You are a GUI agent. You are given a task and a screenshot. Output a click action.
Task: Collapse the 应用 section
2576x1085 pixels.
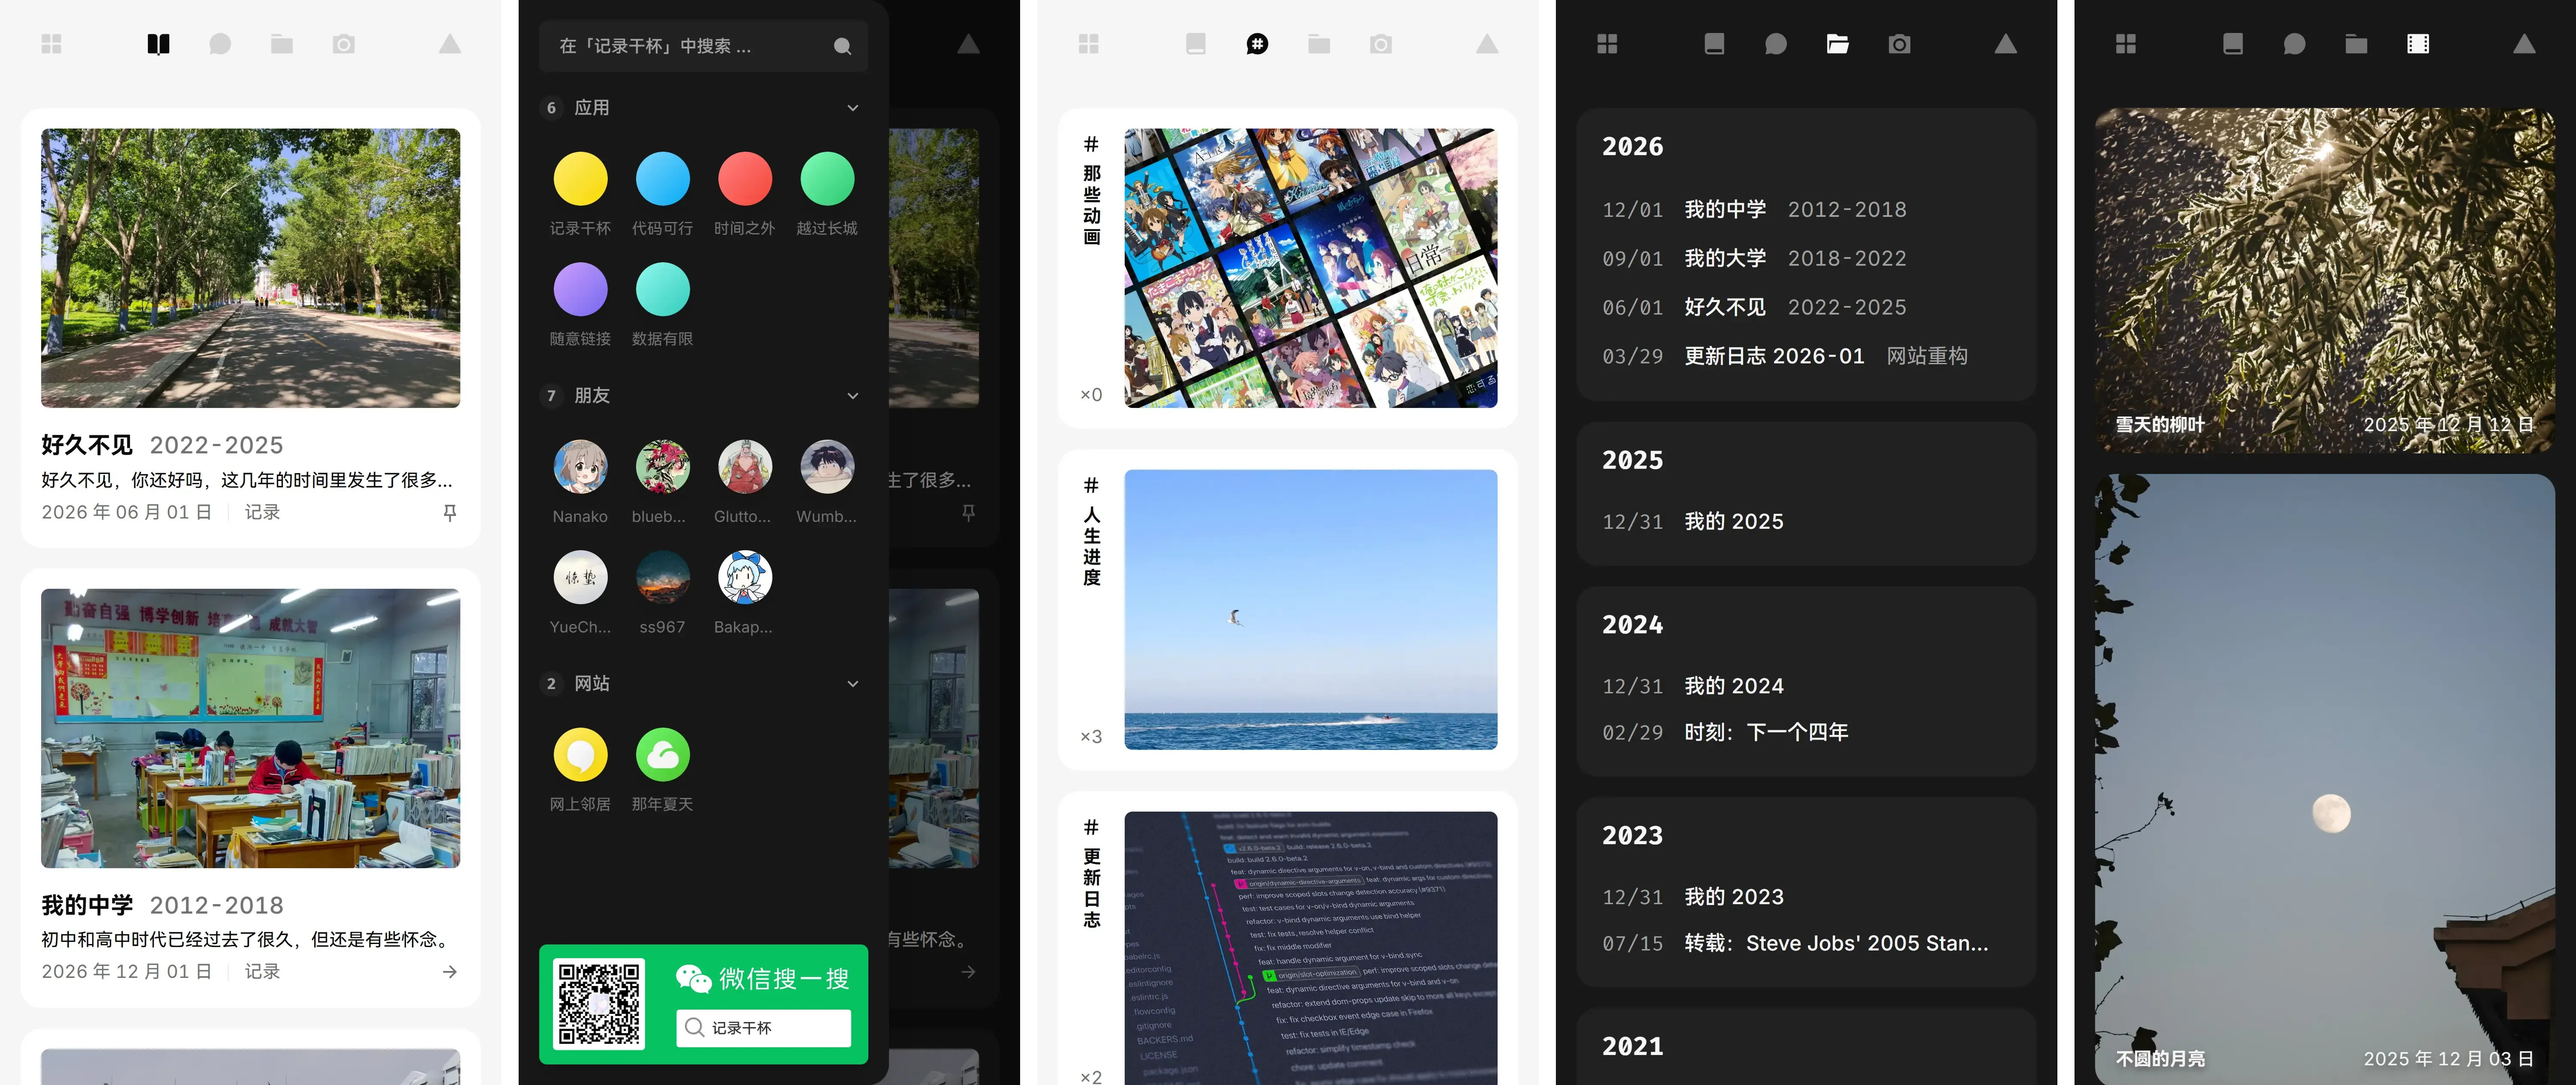pos(852,108)
